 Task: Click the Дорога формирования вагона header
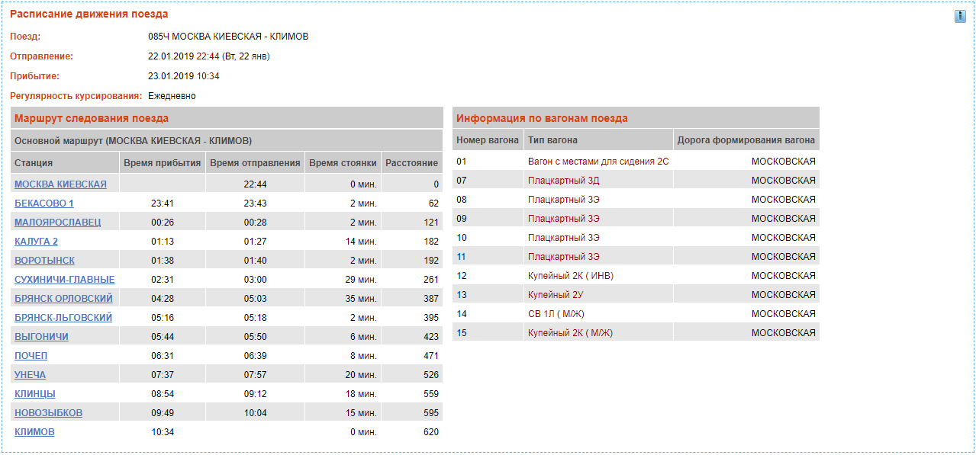pos(746,140)
